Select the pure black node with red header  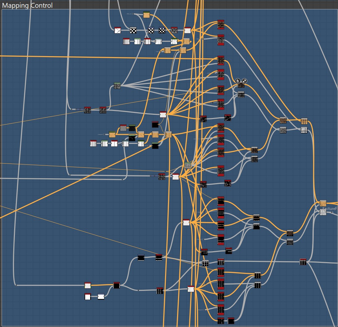155,124
